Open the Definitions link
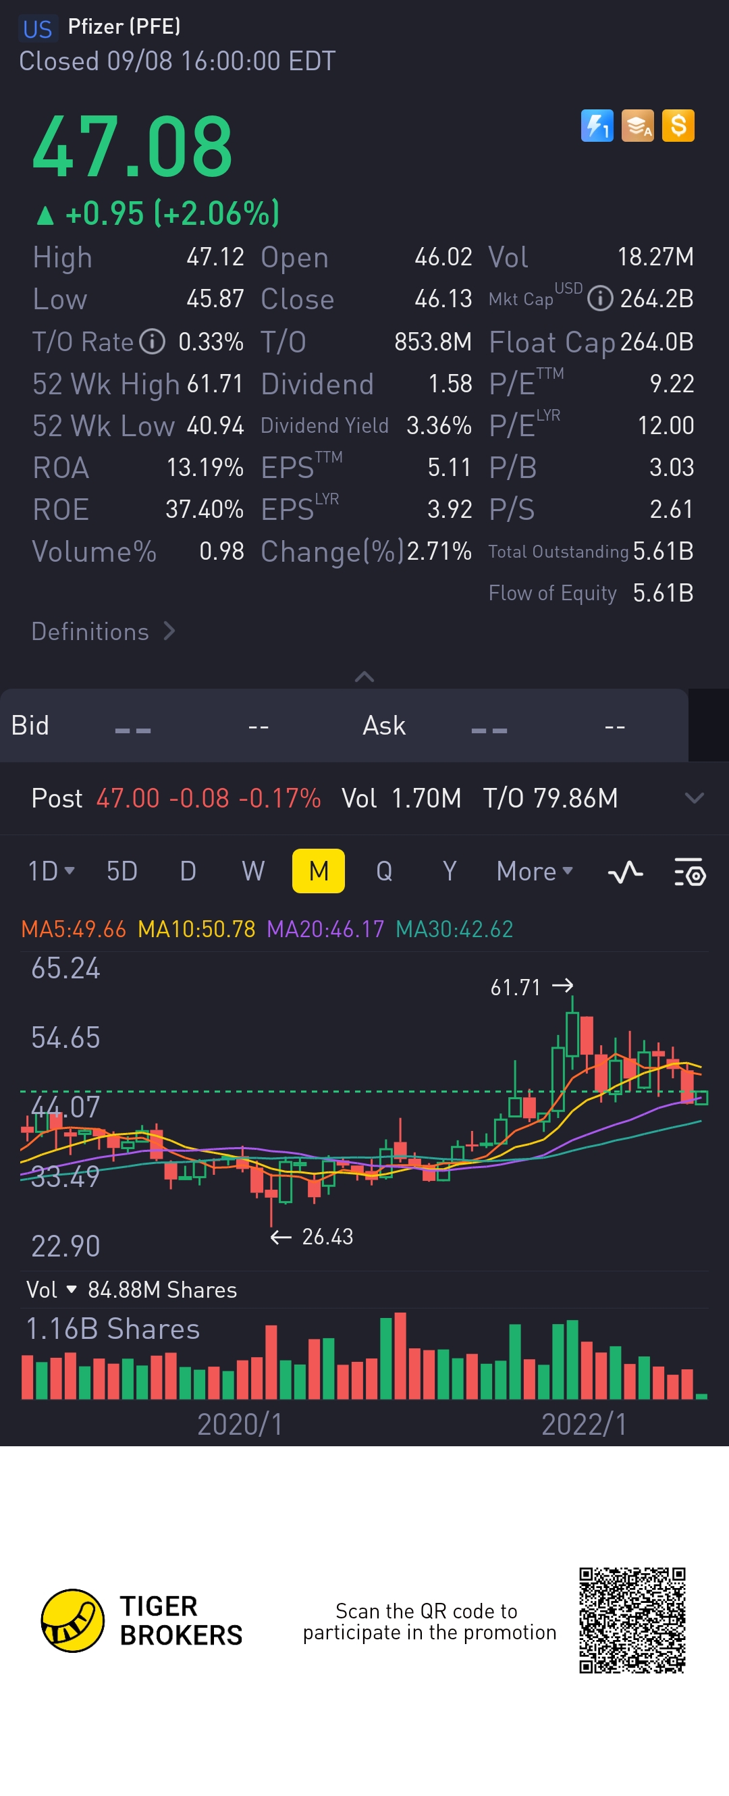This screenshot has width=729, height=1796. pos(103,631)
